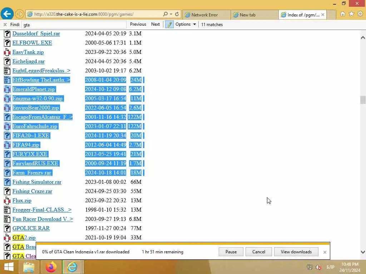The height and width of the screenshot is (274, 366).
Task: Close the Index of /pgm/ tab
Action: 323,15
